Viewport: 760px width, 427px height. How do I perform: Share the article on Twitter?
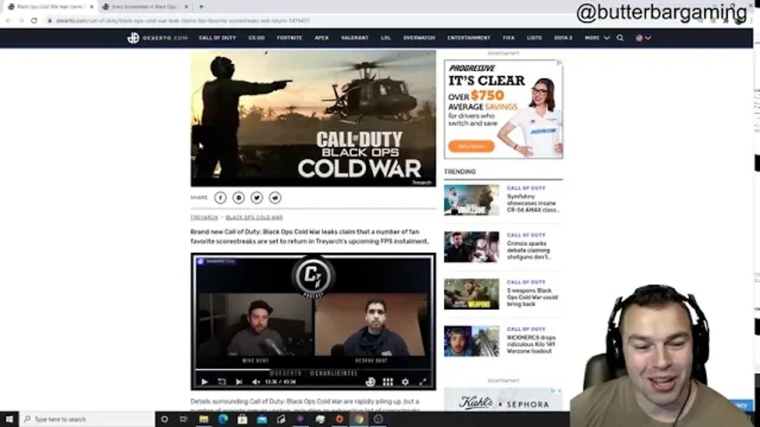coord(256,197)
